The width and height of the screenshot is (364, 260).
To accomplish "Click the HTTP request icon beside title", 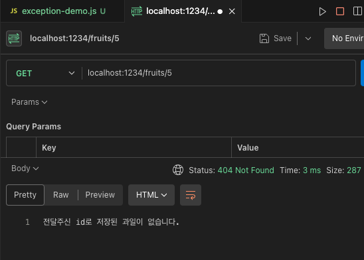I will [14, 38].
